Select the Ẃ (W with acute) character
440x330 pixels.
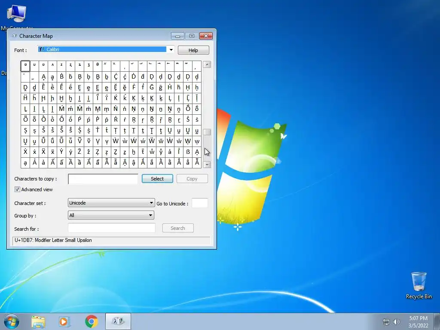click(x=134, y=141)
